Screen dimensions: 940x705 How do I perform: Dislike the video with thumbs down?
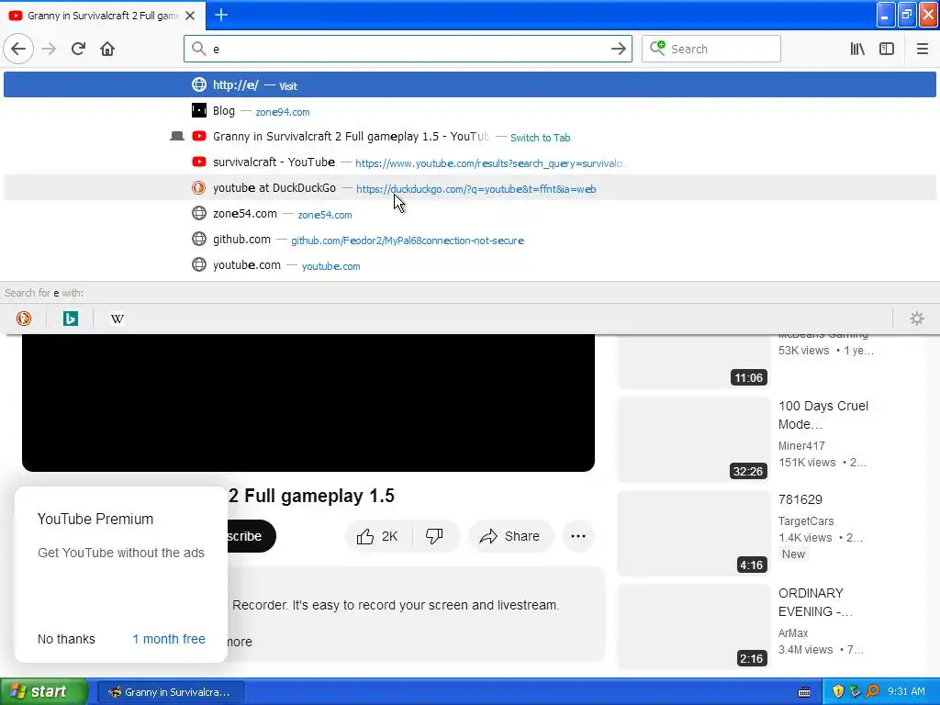[434, 536]
